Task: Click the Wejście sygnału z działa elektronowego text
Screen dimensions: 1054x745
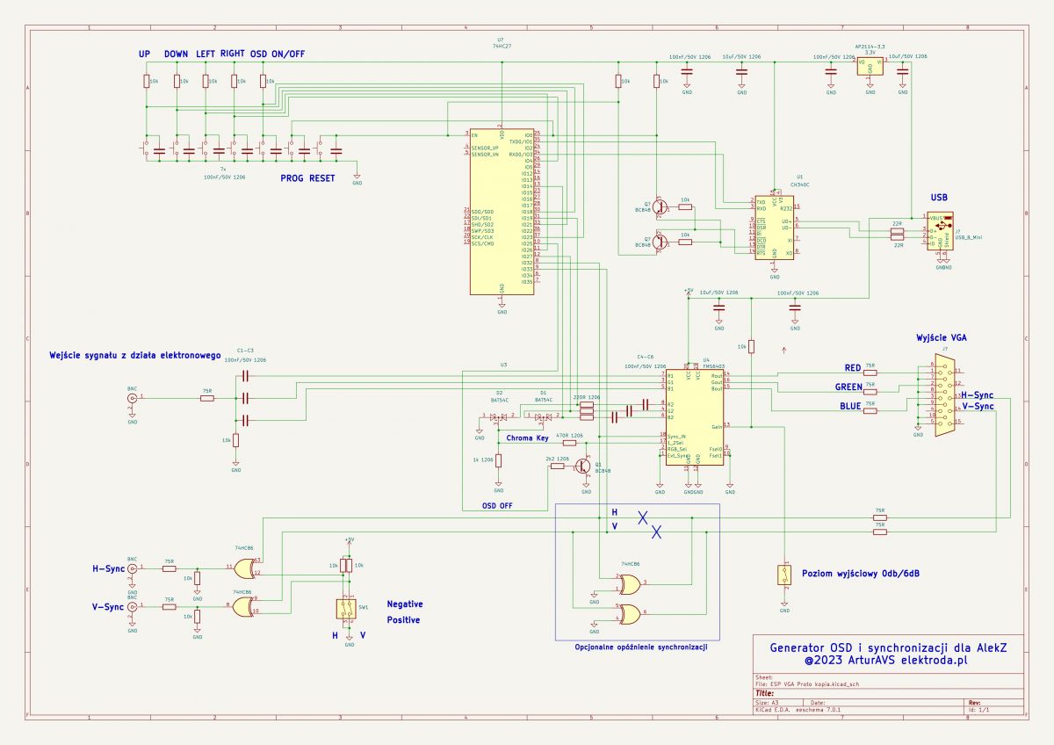Action: [134, 356]
